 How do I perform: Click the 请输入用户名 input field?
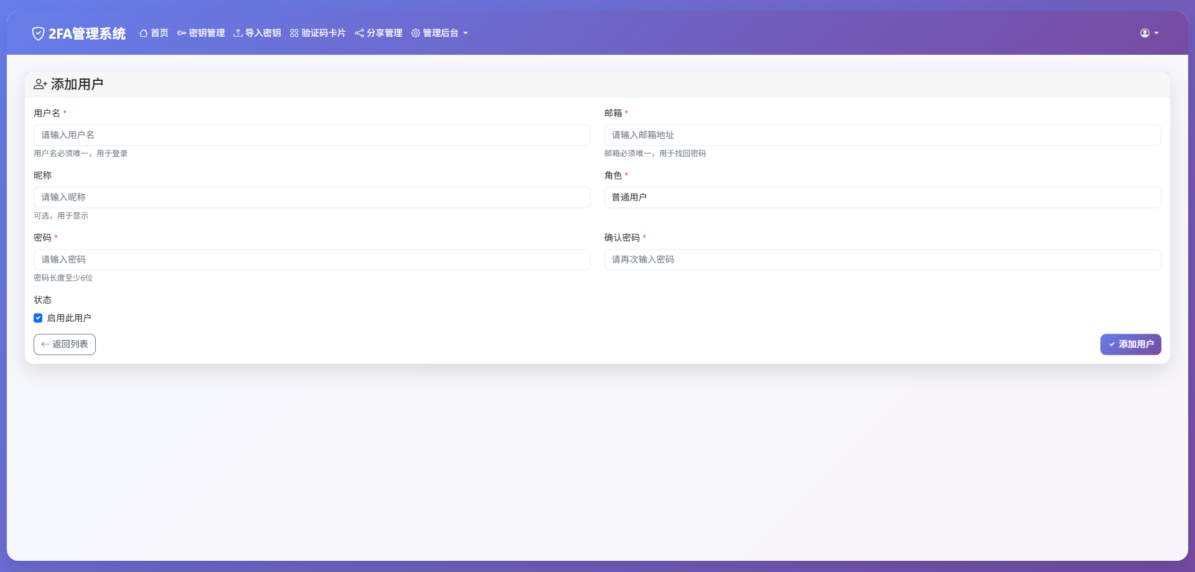click(x=311, y=134)
